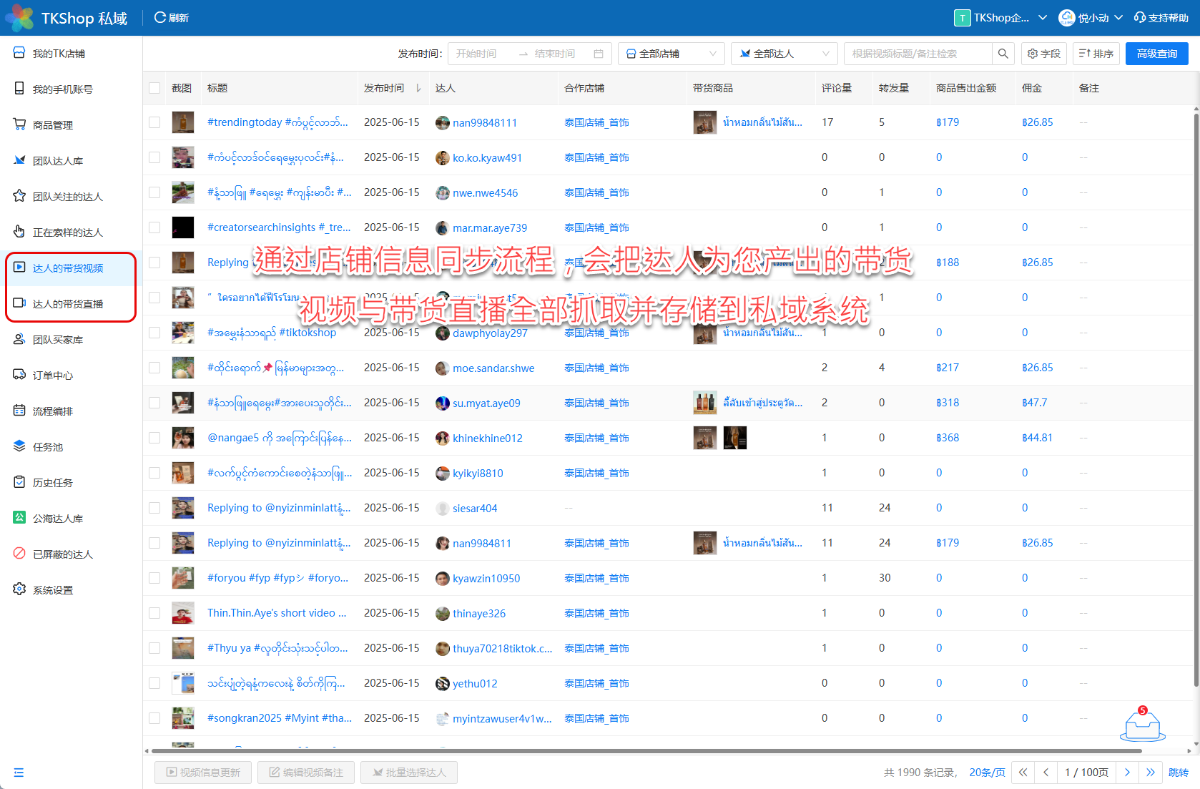Viewport: 1200px width, 789px height.
Task: Toggle the select-all header checkbox
Action: (x=154, y=88)
